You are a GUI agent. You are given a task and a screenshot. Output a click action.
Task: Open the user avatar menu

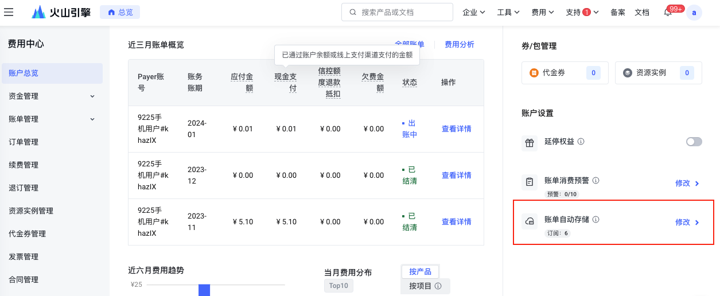coord(694,13)
